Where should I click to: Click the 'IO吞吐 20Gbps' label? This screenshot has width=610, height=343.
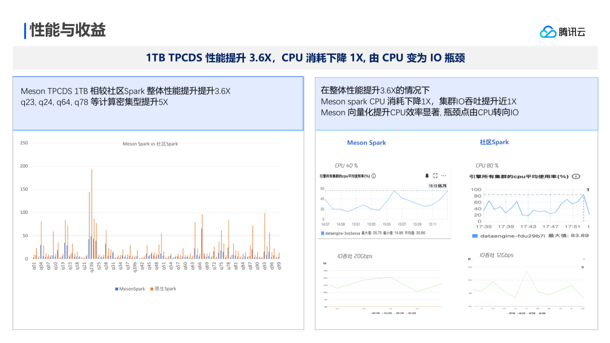(355, 256)
